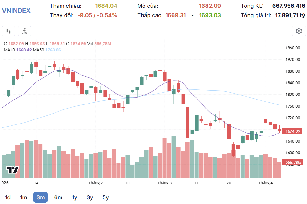This screenshot has width=307, height=204.
Task: Click the 1674.99 current price label
Action: pyautogui.click(x=292, y=131)
